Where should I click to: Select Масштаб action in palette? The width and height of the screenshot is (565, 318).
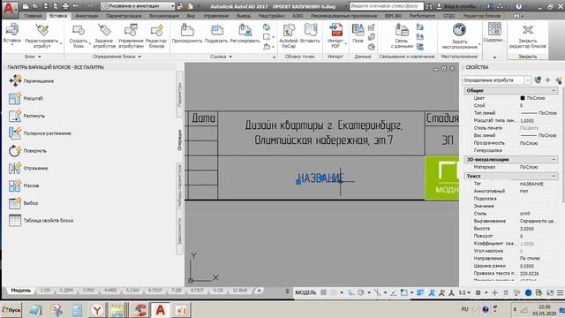pos(26,98)
